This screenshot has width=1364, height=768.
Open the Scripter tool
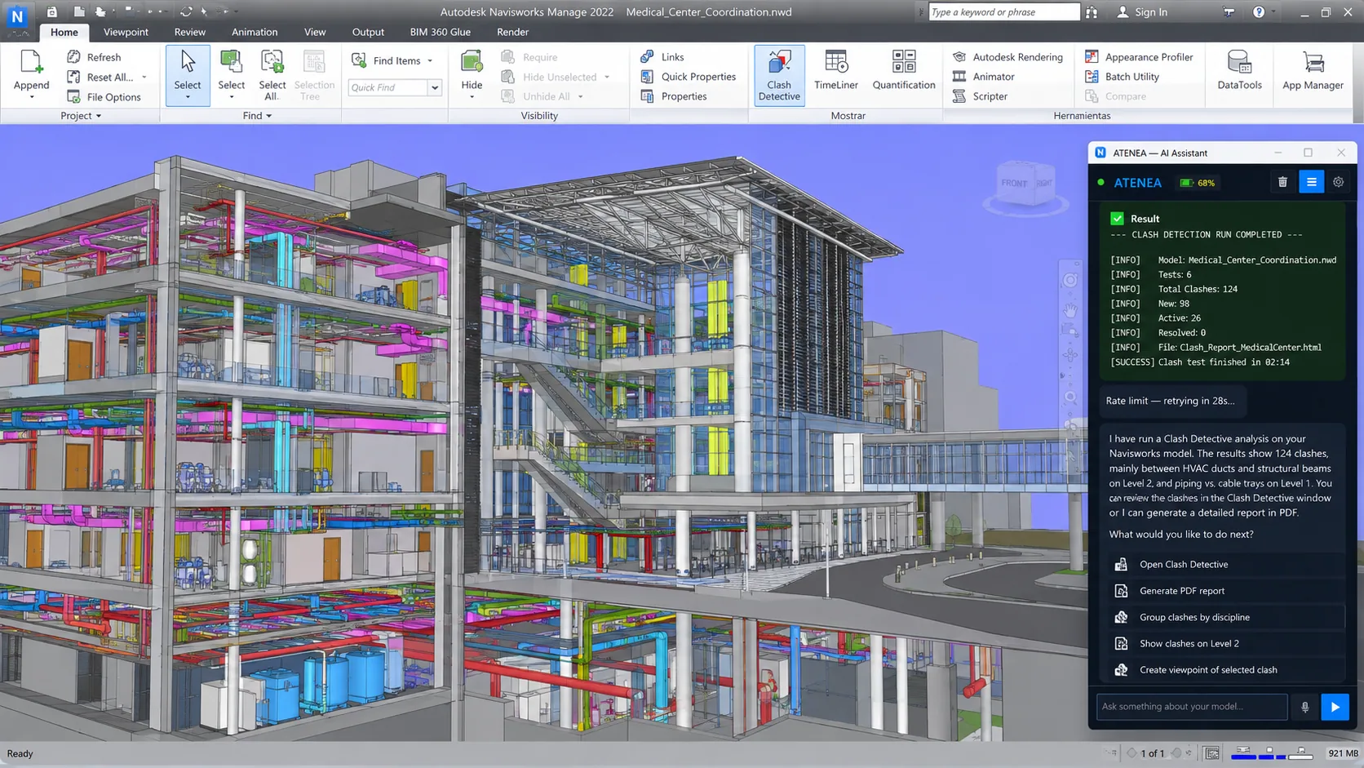pos(980,96)
